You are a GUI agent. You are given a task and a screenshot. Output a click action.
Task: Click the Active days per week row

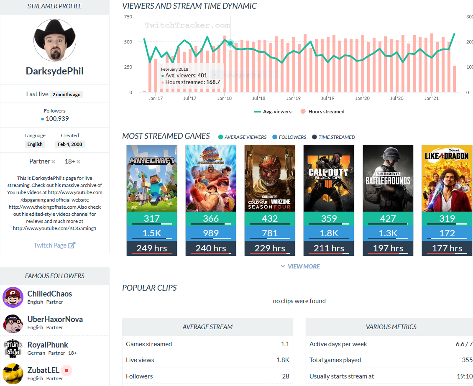[x=389, y=344]
